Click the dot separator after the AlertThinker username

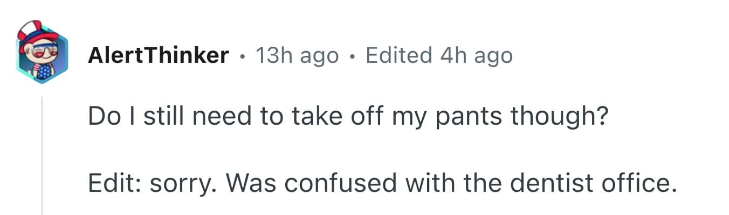click(243, 55)
